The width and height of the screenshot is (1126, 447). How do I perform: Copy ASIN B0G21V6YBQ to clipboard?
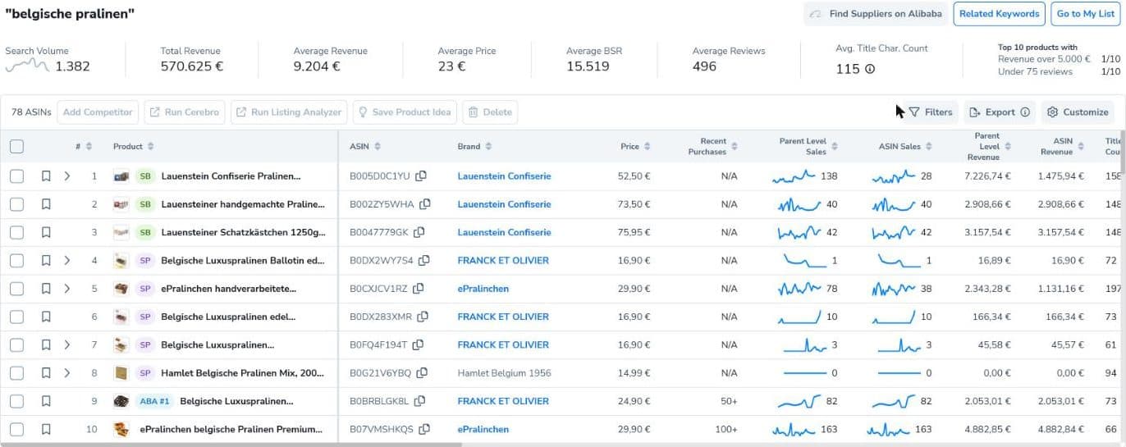coord(423,373)
